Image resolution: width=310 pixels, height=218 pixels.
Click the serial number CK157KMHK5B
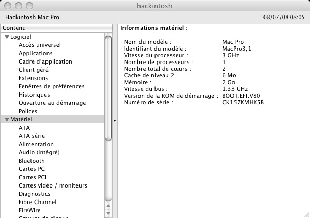243,102
